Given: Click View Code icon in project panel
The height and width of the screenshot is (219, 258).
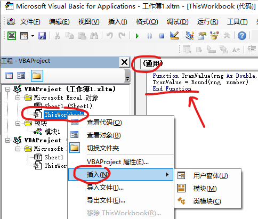Looking at the screenshot, I should [x=9, y=76].
